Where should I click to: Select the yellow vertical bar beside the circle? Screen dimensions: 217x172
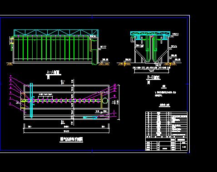101,101
